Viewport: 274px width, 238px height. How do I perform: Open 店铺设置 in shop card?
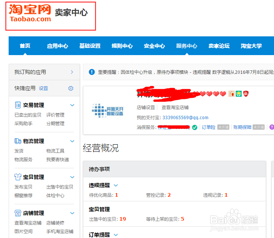[x=146, y=108]
